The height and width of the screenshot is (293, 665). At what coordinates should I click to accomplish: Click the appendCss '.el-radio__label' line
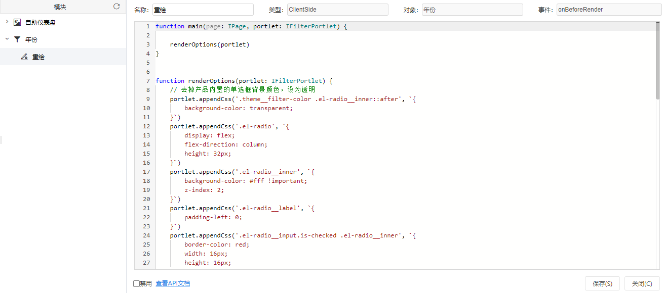(243, 208)
